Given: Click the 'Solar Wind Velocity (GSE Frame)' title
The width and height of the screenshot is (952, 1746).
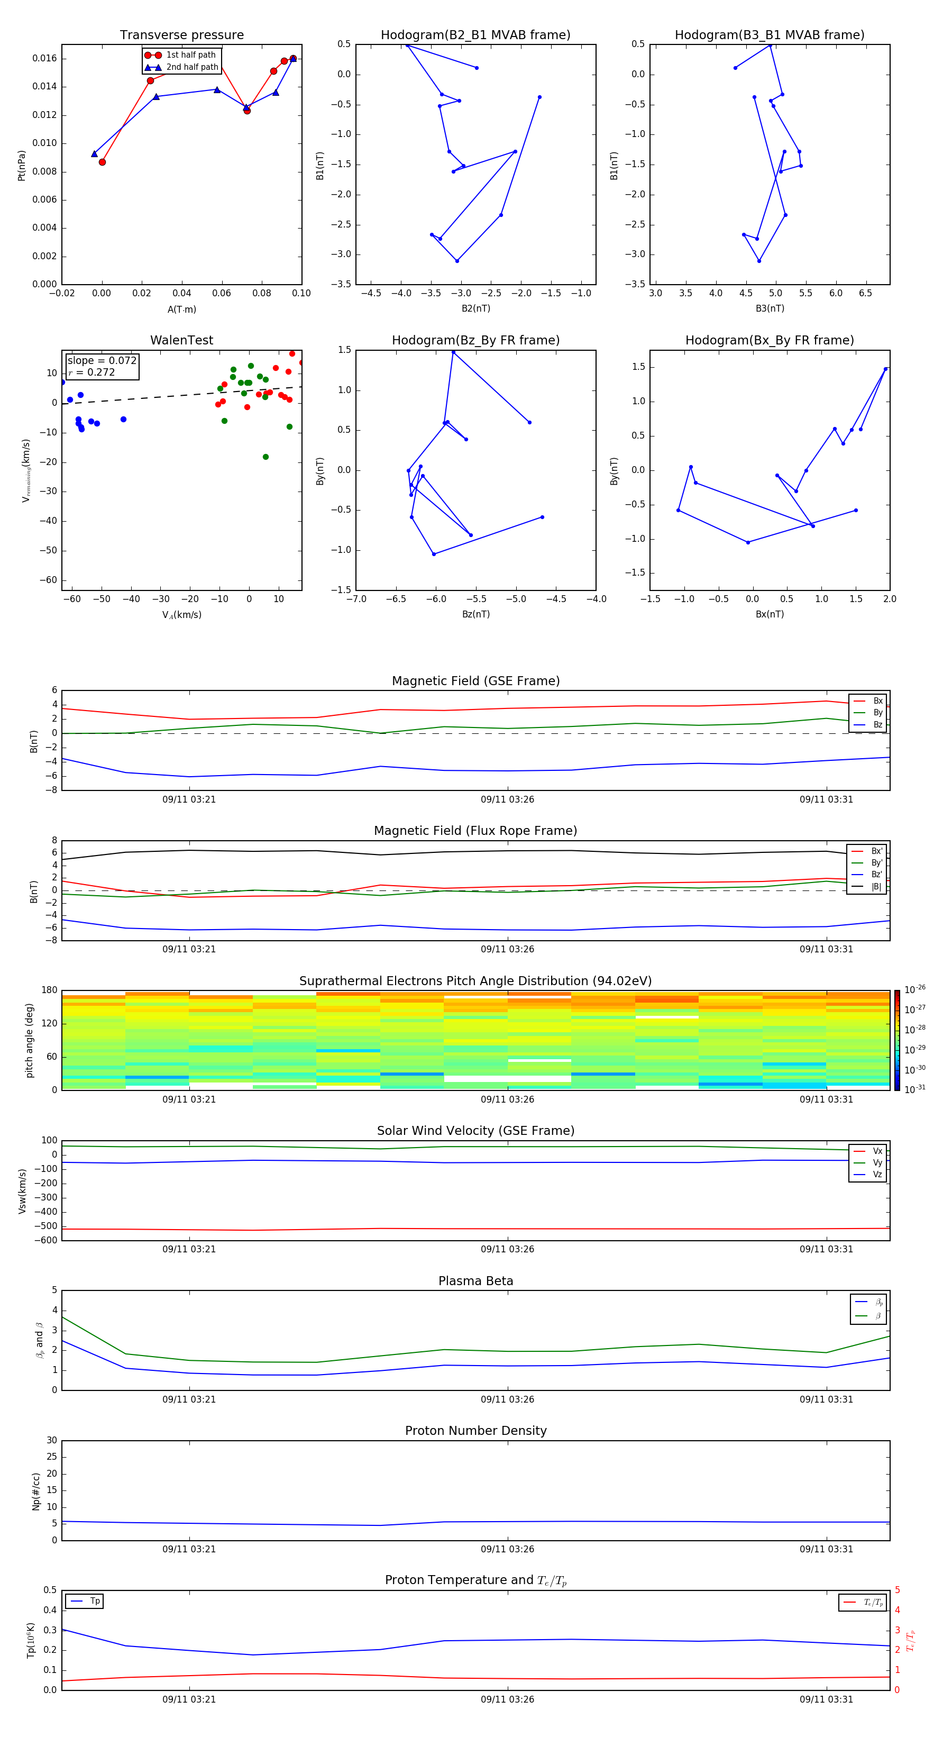Looking at the screenshot, I should click(475, 1131).
